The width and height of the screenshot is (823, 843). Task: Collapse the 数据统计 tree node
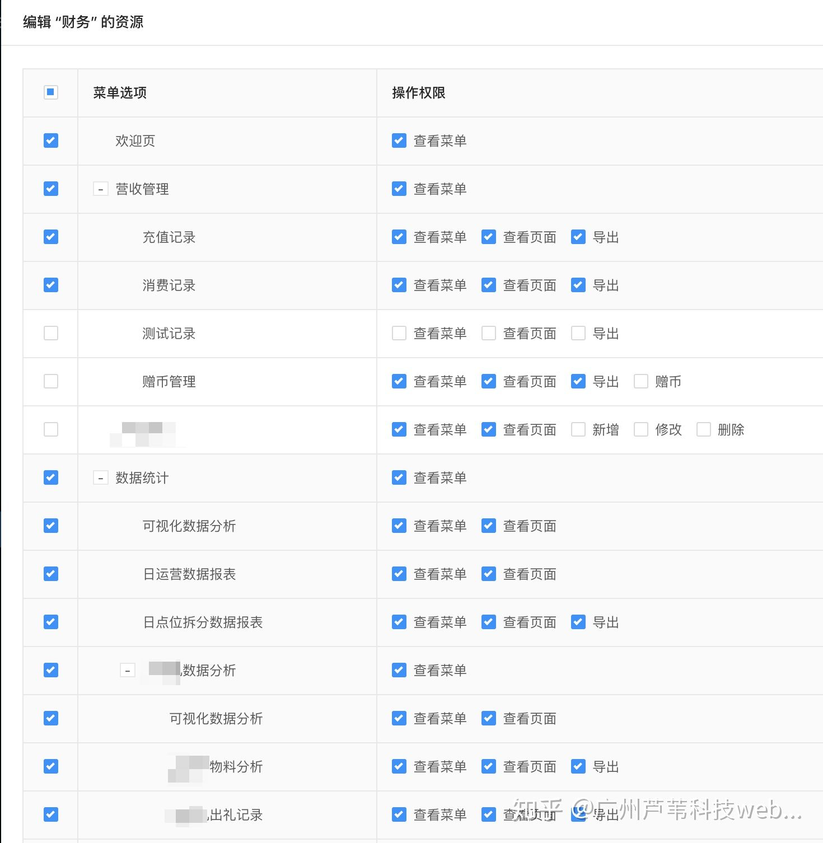point(100,478)
